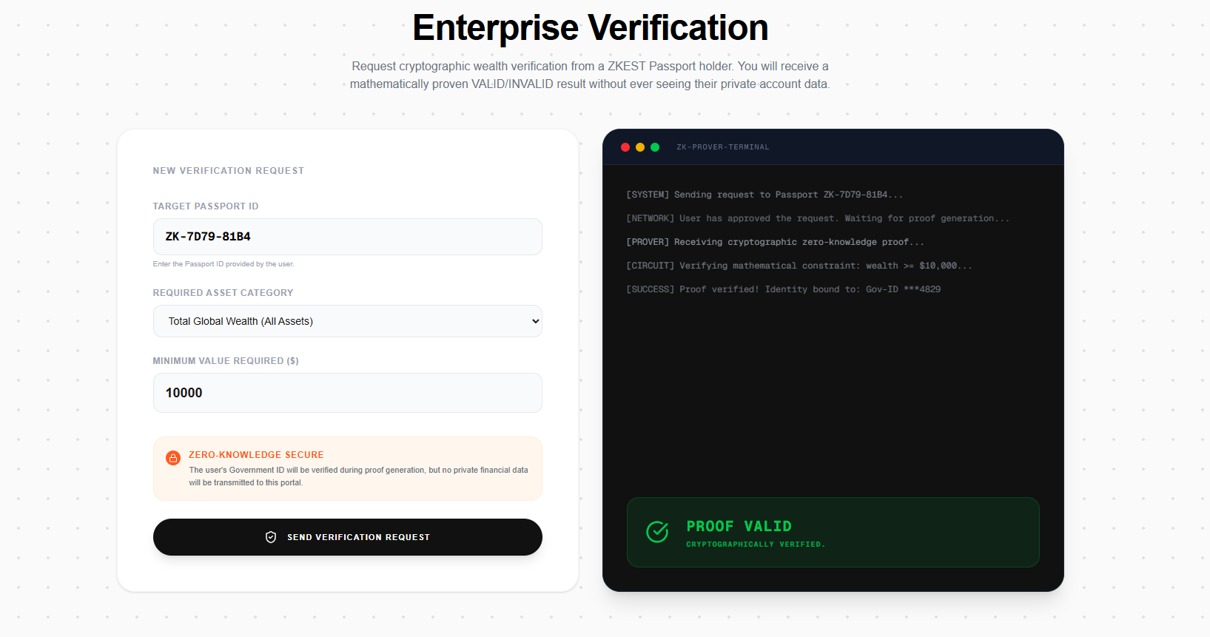Click the red dot in terminal title bar

tap(625, 147)
